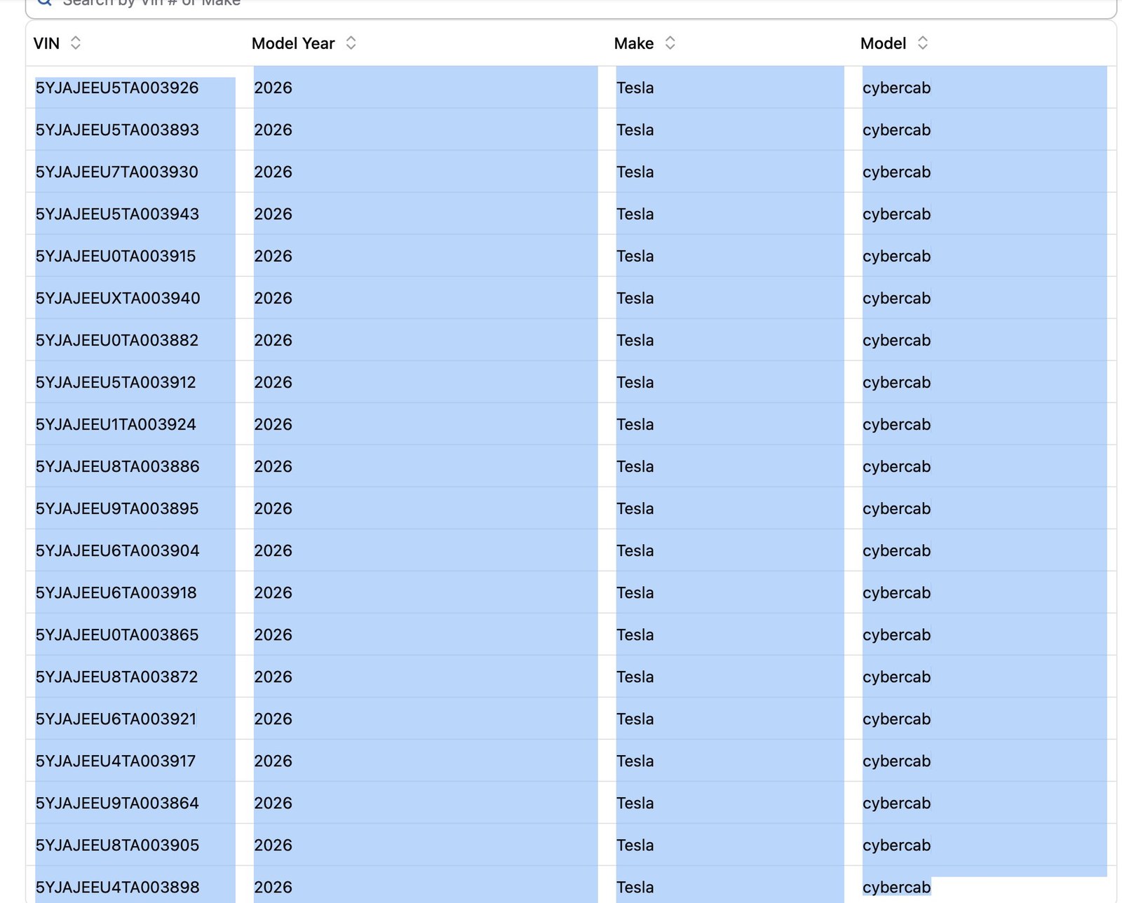The width and height of the screenshot is (1122, 903).
Task: Click Tesla in row 5YJAJEEU6TA003904
Action: point(635,550)
